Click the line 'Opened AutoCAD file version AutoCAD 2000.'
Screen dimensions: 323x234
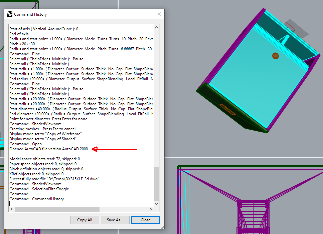click(x=49, y=149)
